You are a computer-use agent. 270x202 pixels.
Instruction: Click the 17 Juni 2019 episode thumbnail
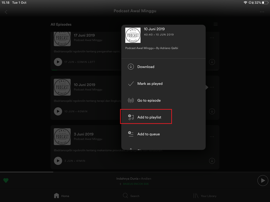(62, 39)
